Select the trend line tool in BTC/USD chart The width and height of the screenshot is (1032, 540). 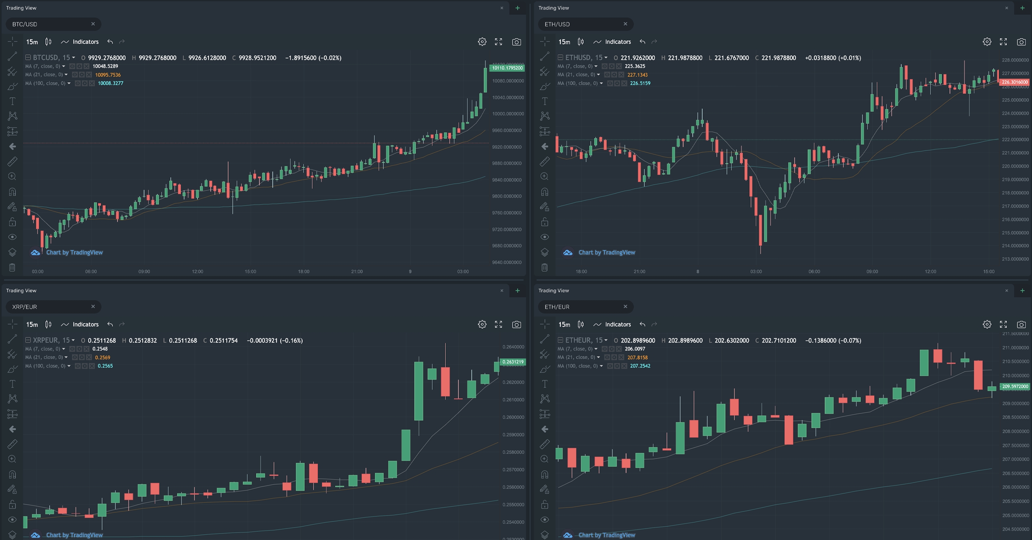point(12,56)
